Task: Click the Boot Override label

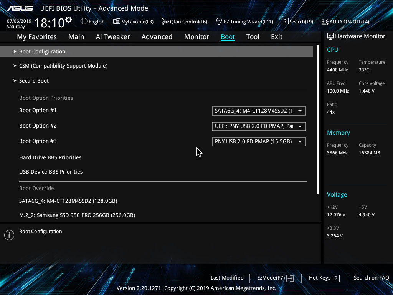Action: [36, 188]
